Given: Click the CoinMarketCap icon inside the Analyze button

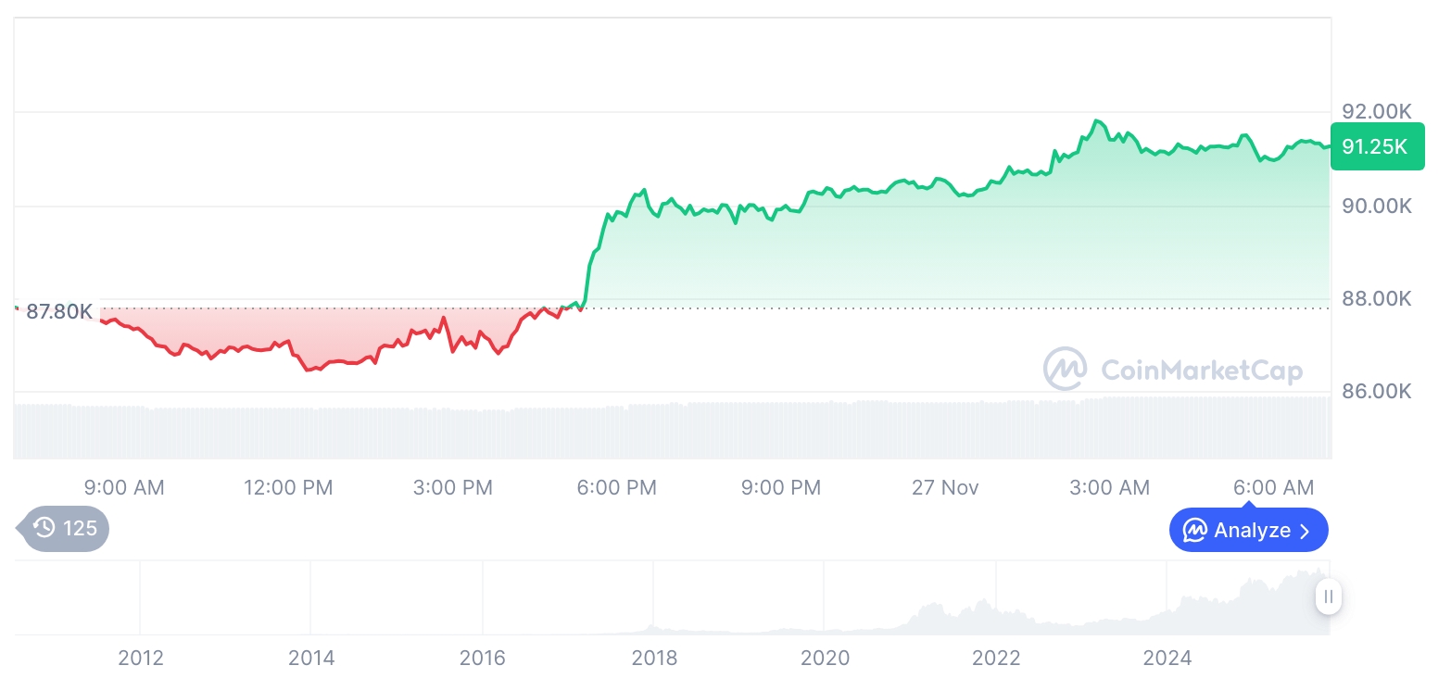Looking at the screenshot, I should [x=1195, y=531].
